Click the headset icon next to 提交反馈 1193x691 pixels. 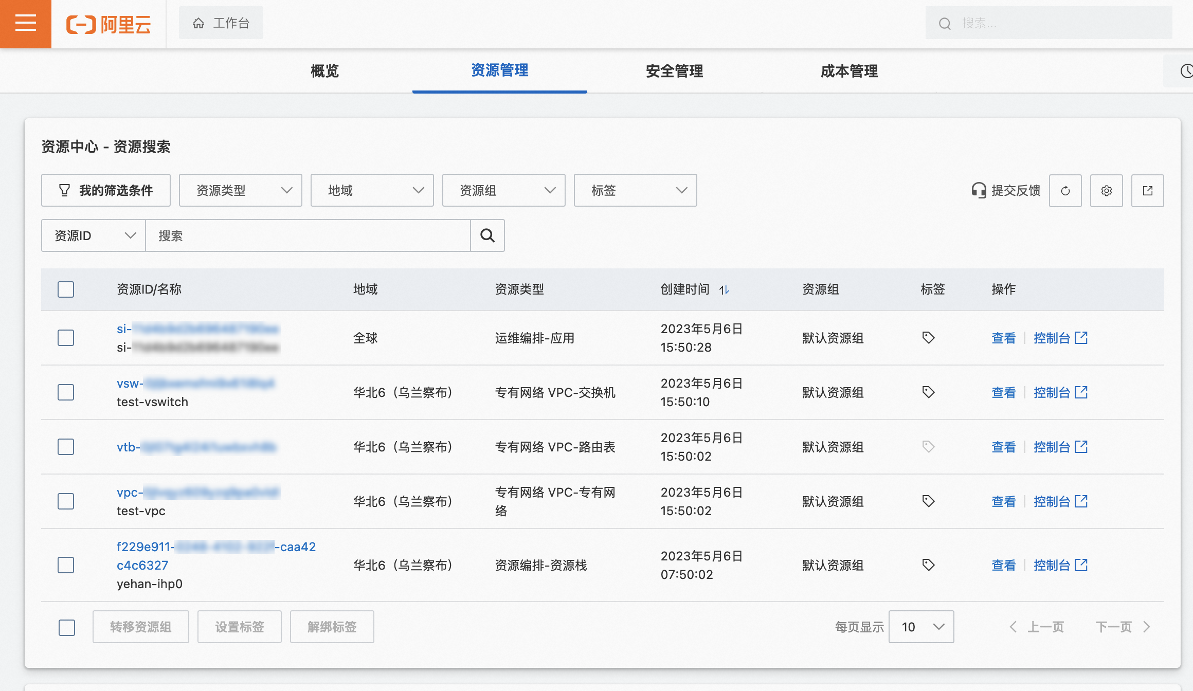click(979, 191)
